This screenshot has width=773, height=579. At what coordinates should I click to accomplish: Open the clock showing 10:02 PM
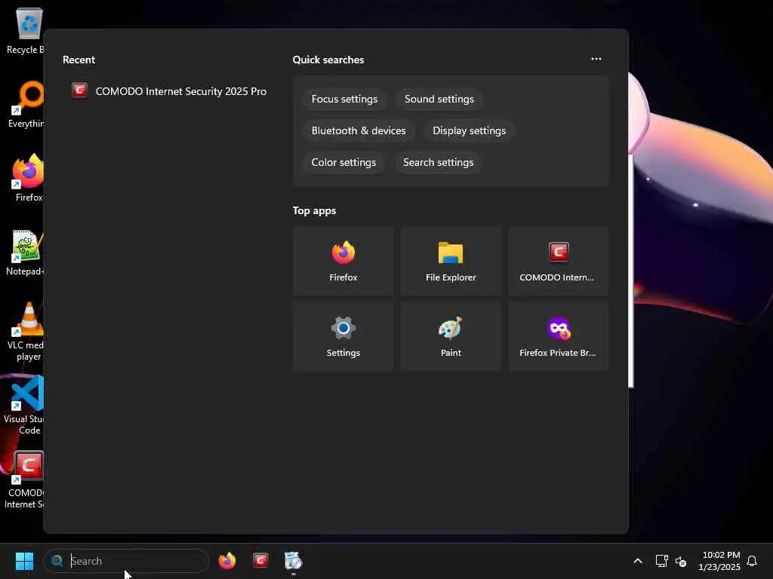pos(719,561)
